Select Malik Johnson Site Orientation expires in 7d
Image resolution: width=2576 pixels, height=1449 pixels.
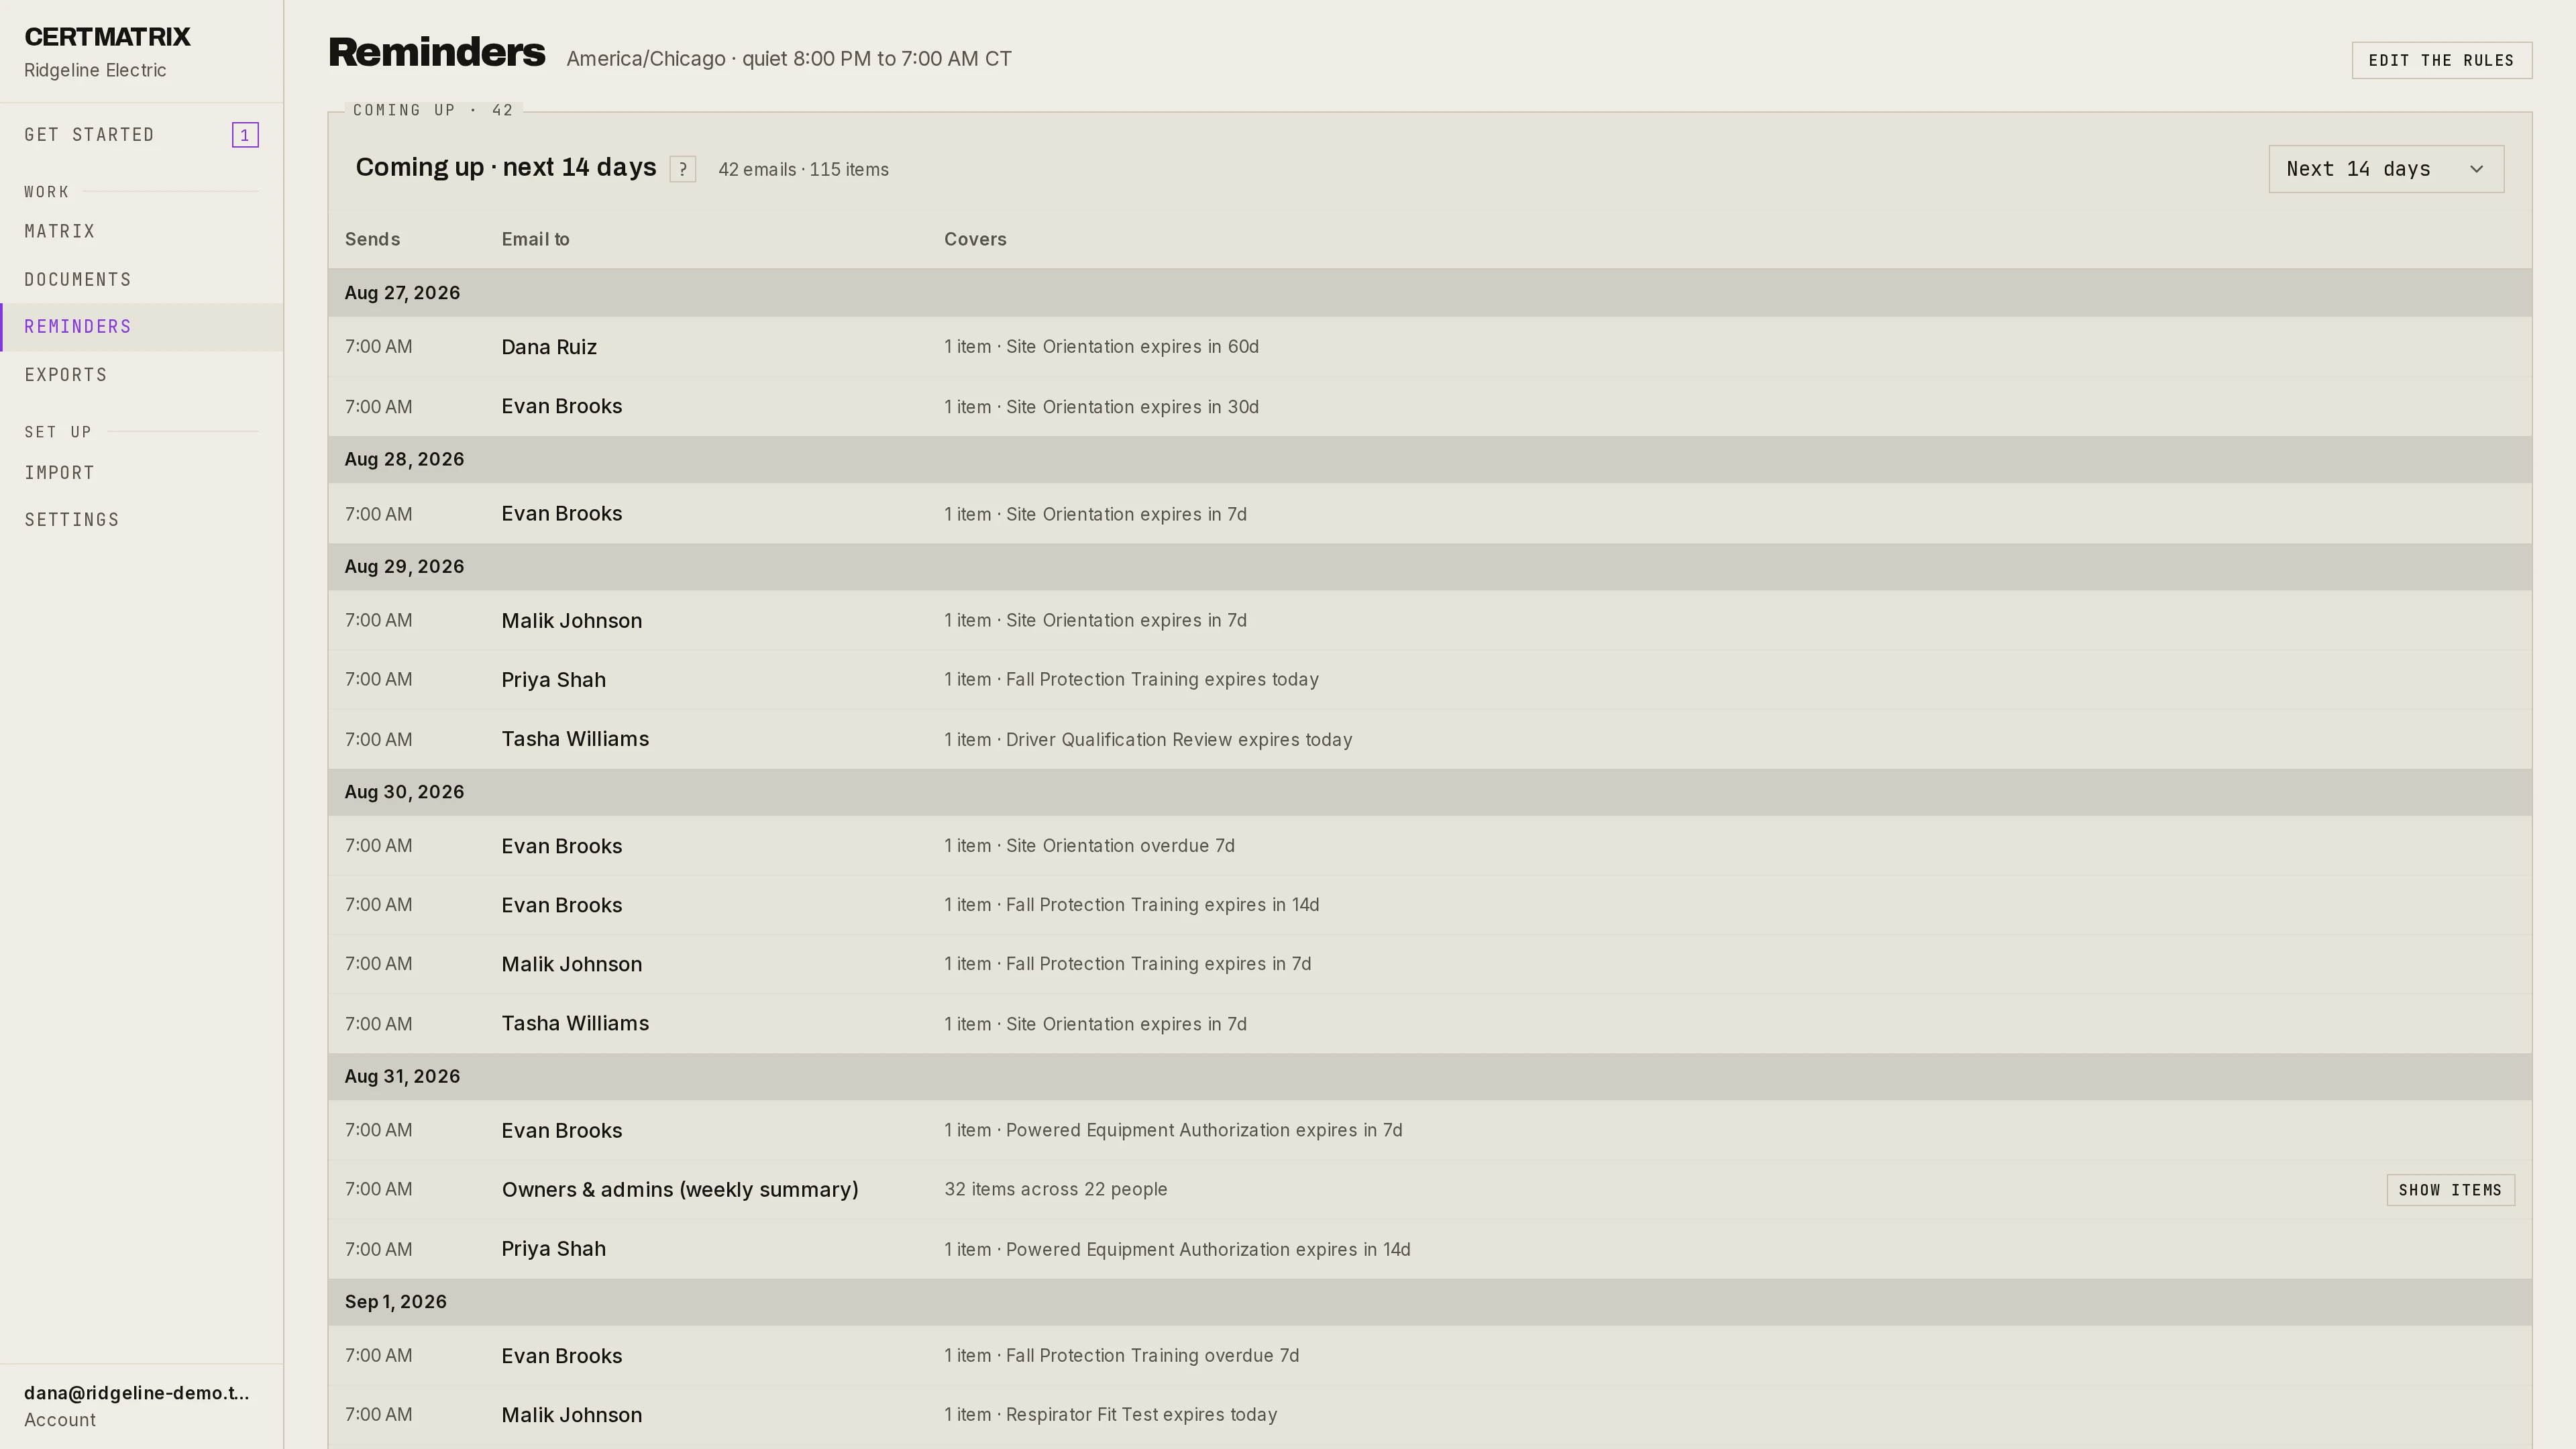point(1430,621)
